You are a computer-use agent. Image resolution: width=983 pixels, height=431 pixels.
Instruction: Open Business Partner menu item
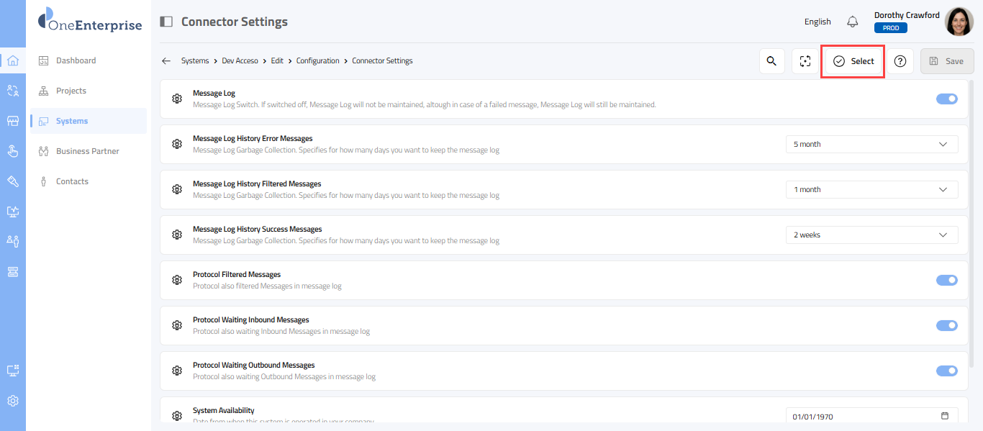tap(87, 151)
